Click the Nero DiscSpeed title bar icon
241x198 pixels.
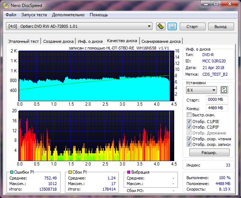(6, 5)
